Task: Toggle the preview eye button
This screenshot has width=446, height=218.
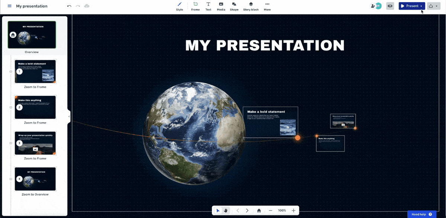Action: point(390,6)
